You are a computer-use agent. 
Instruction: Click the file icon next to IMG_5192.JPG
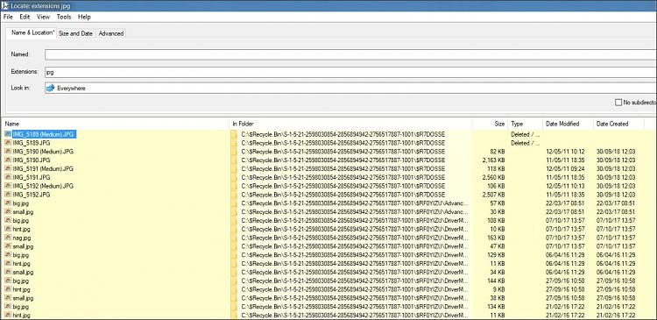8,194
